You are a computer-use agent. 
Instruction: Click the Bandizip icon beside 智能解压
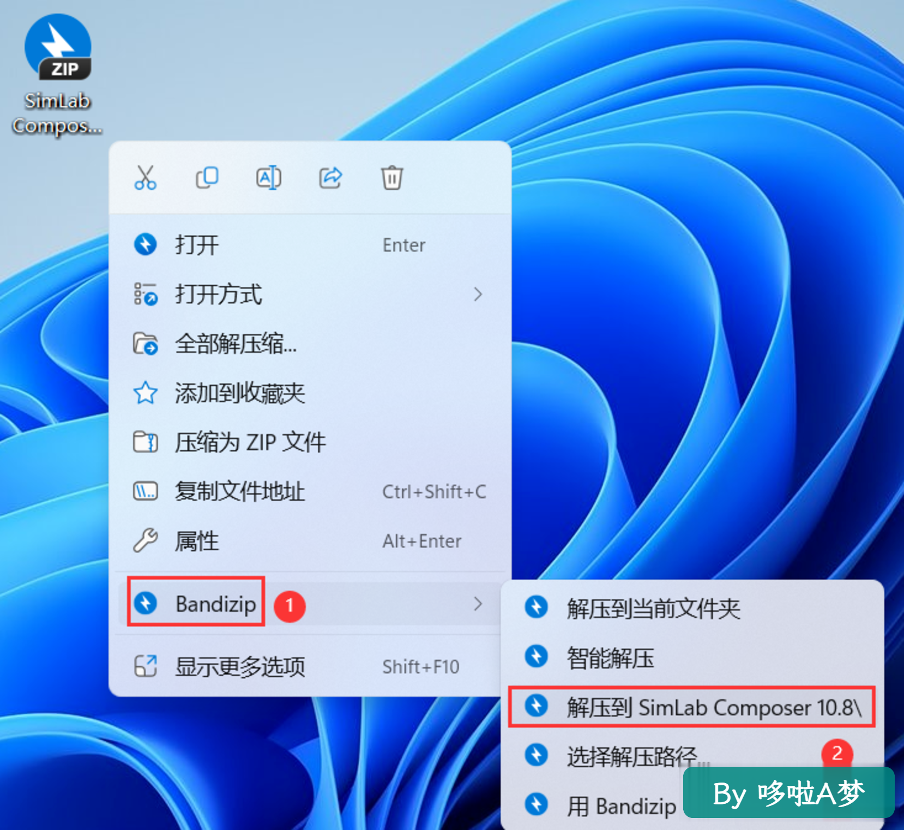pos(537,657)
